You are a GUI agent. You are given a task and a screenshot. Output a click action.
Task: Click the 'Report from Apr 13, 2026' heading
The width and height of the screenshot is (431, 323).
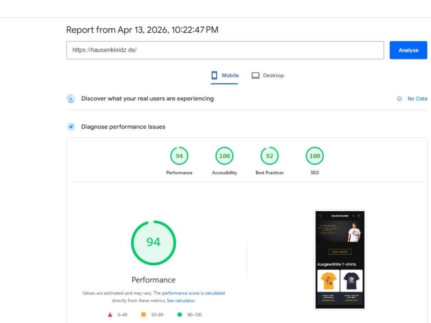(x=142, y=30)
